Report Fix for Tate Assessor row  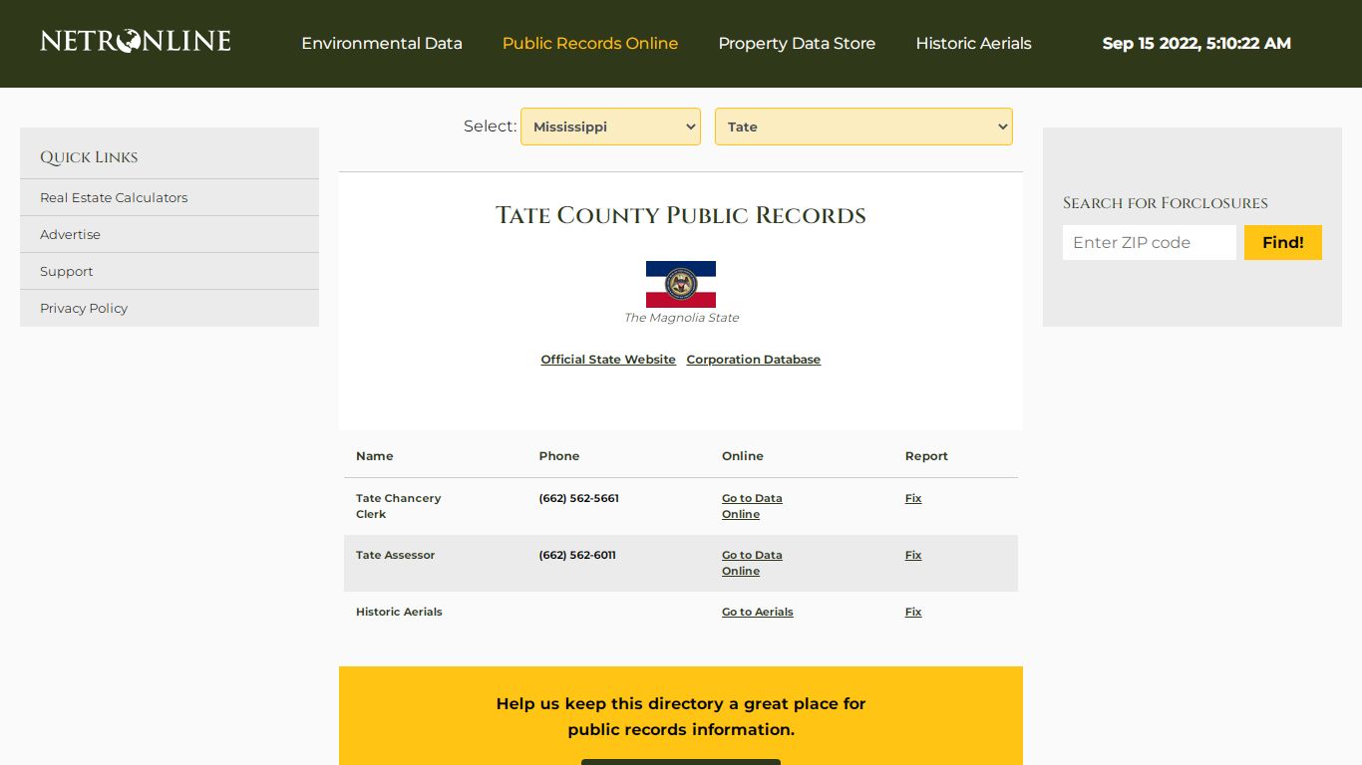913,555
